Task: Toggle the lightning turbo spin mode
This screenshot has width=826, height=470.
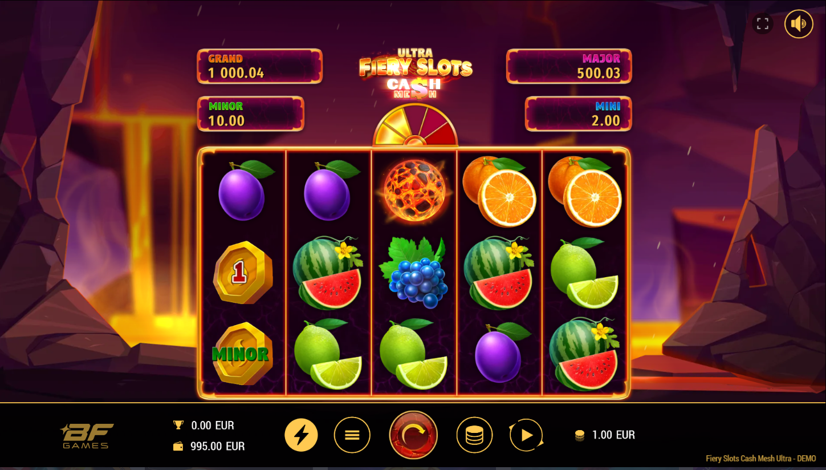Action: pyautogui.click(x=301, y=435)
